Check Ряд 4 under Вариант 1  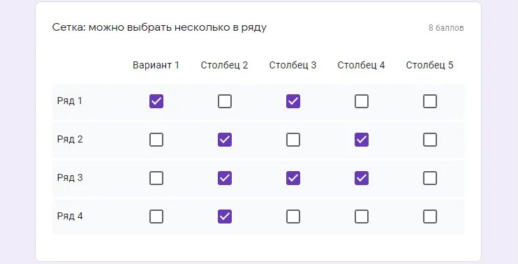pos(156,217)
